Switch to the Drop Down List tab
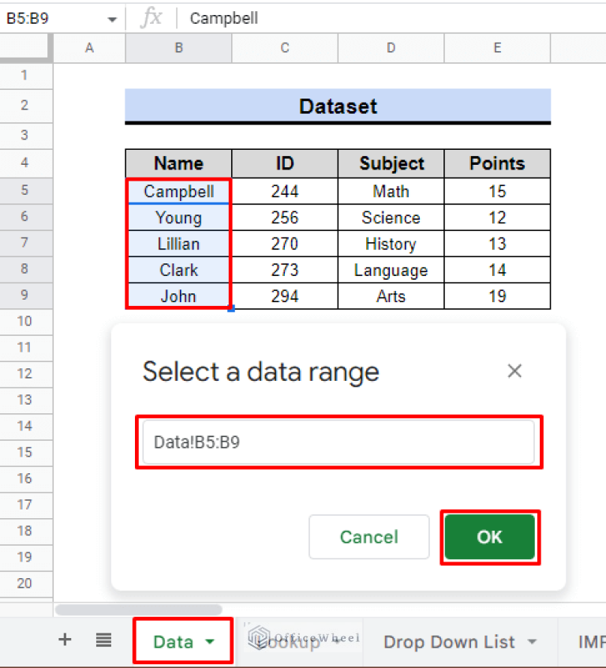The image size is (606, 668). point(449,642)
